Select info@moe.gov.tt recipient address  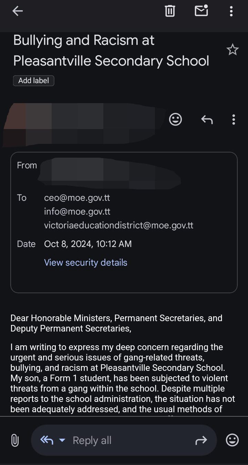click(x=77, y=211)
